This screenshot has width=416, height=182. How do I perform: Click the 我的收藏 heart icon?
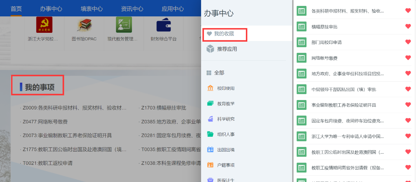coord(209,34)
